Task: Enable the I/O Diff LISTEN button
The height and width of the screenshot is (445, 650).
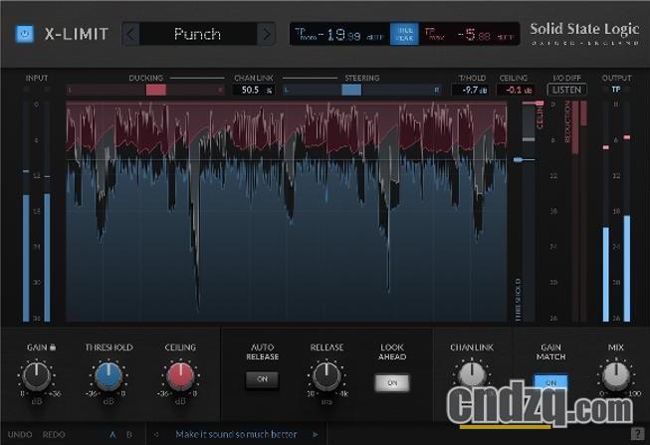Action: click(566, 90)
